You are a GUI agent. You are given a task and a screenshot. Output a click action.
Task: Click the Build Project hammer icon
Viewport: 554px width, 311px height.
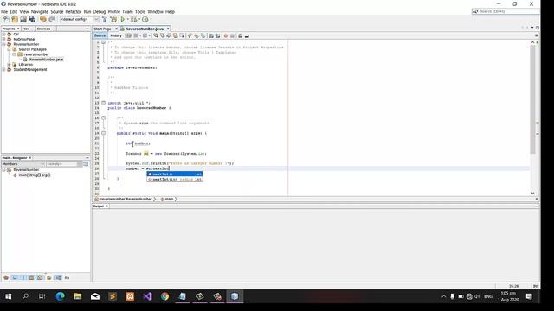(105, 19)
